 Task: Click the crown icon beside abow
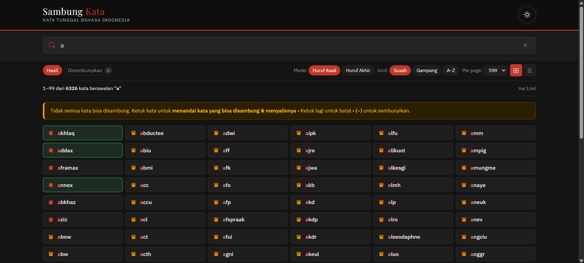point(51,237)
